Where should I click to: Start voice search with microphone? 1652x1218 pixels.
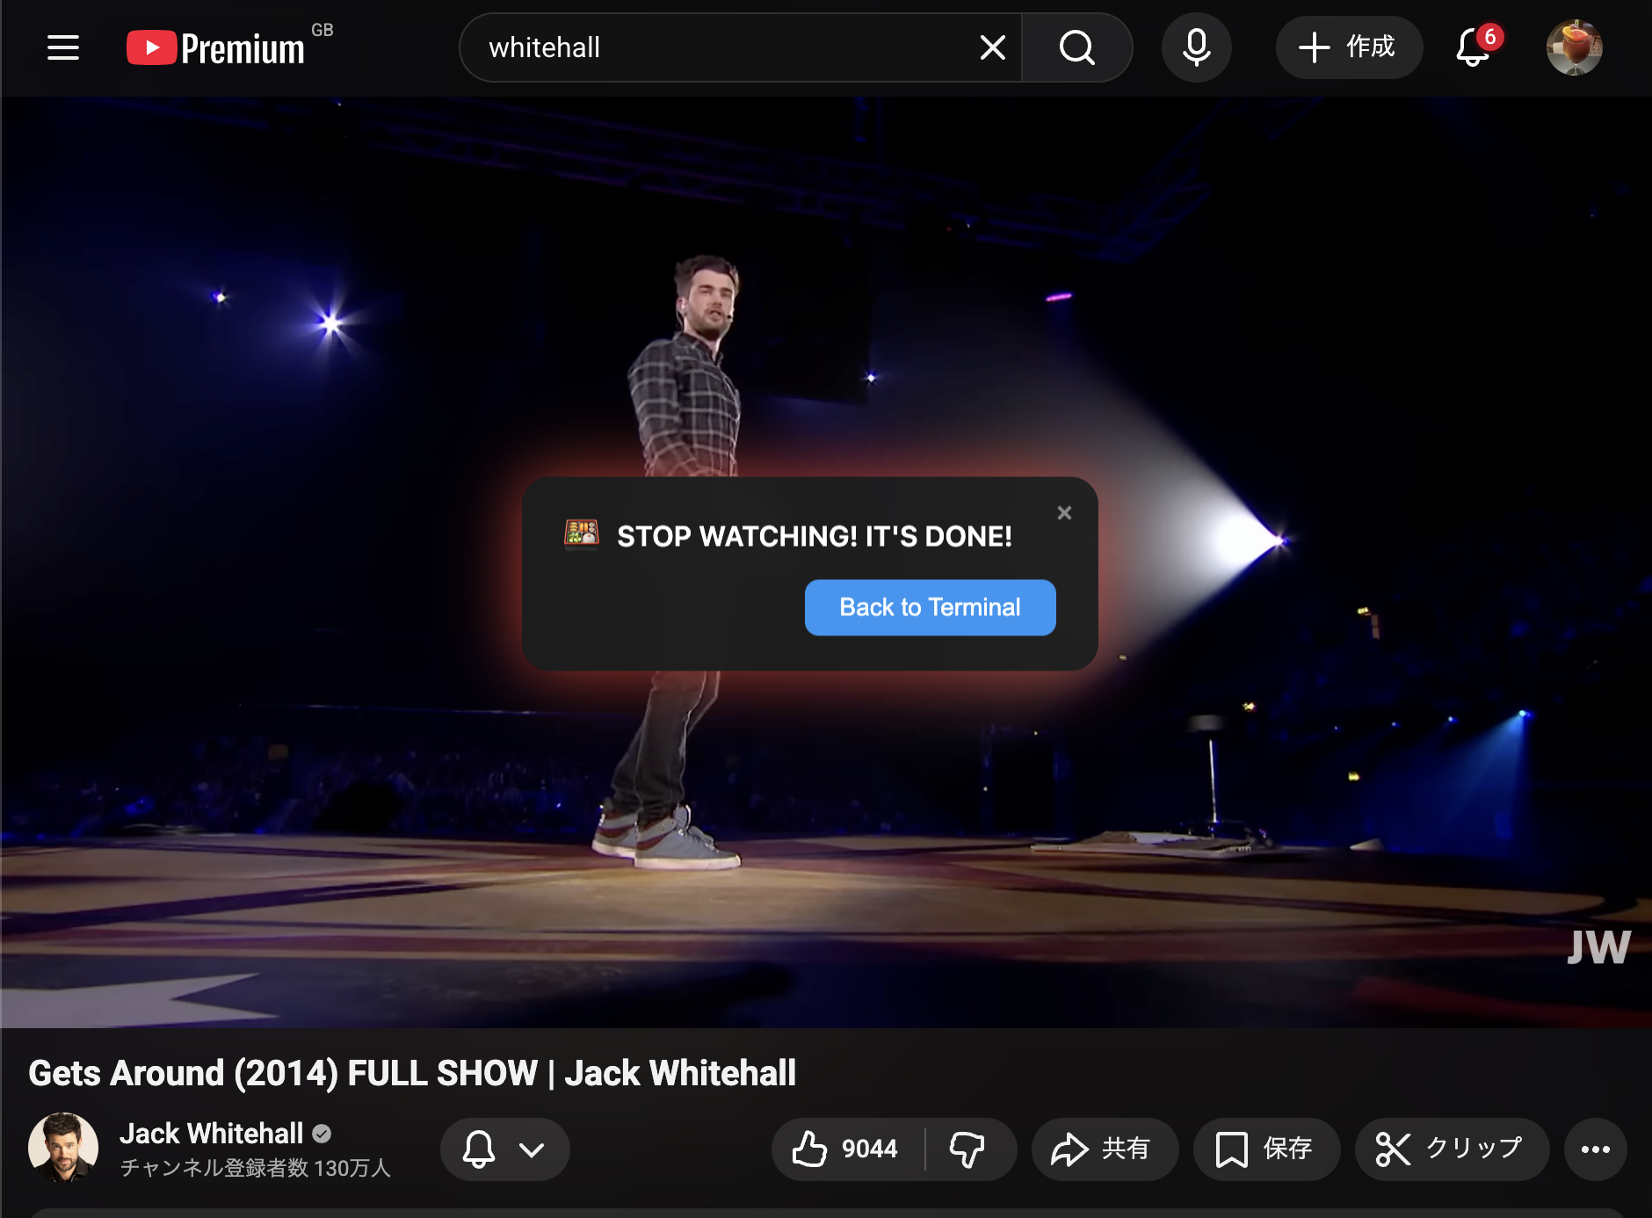click(x=1196, y=47)
